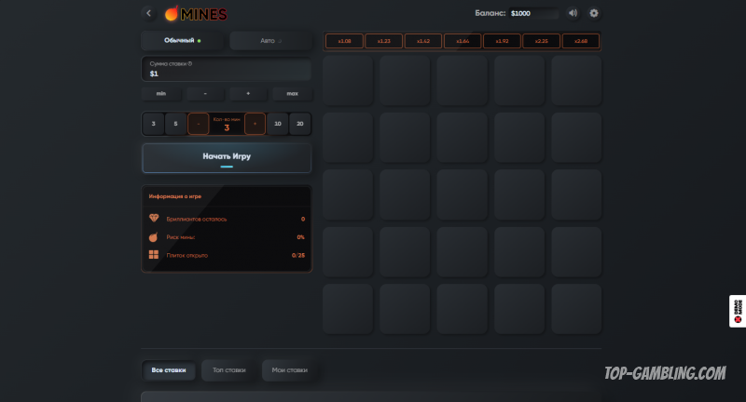Click the Сумма ставки bet input field
746x402 pixels.
pos(227,69)
